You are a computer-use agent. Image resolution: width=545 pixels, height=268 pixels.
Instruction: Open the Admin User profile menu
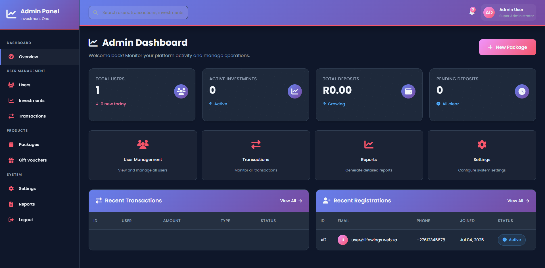click(509, 12)
